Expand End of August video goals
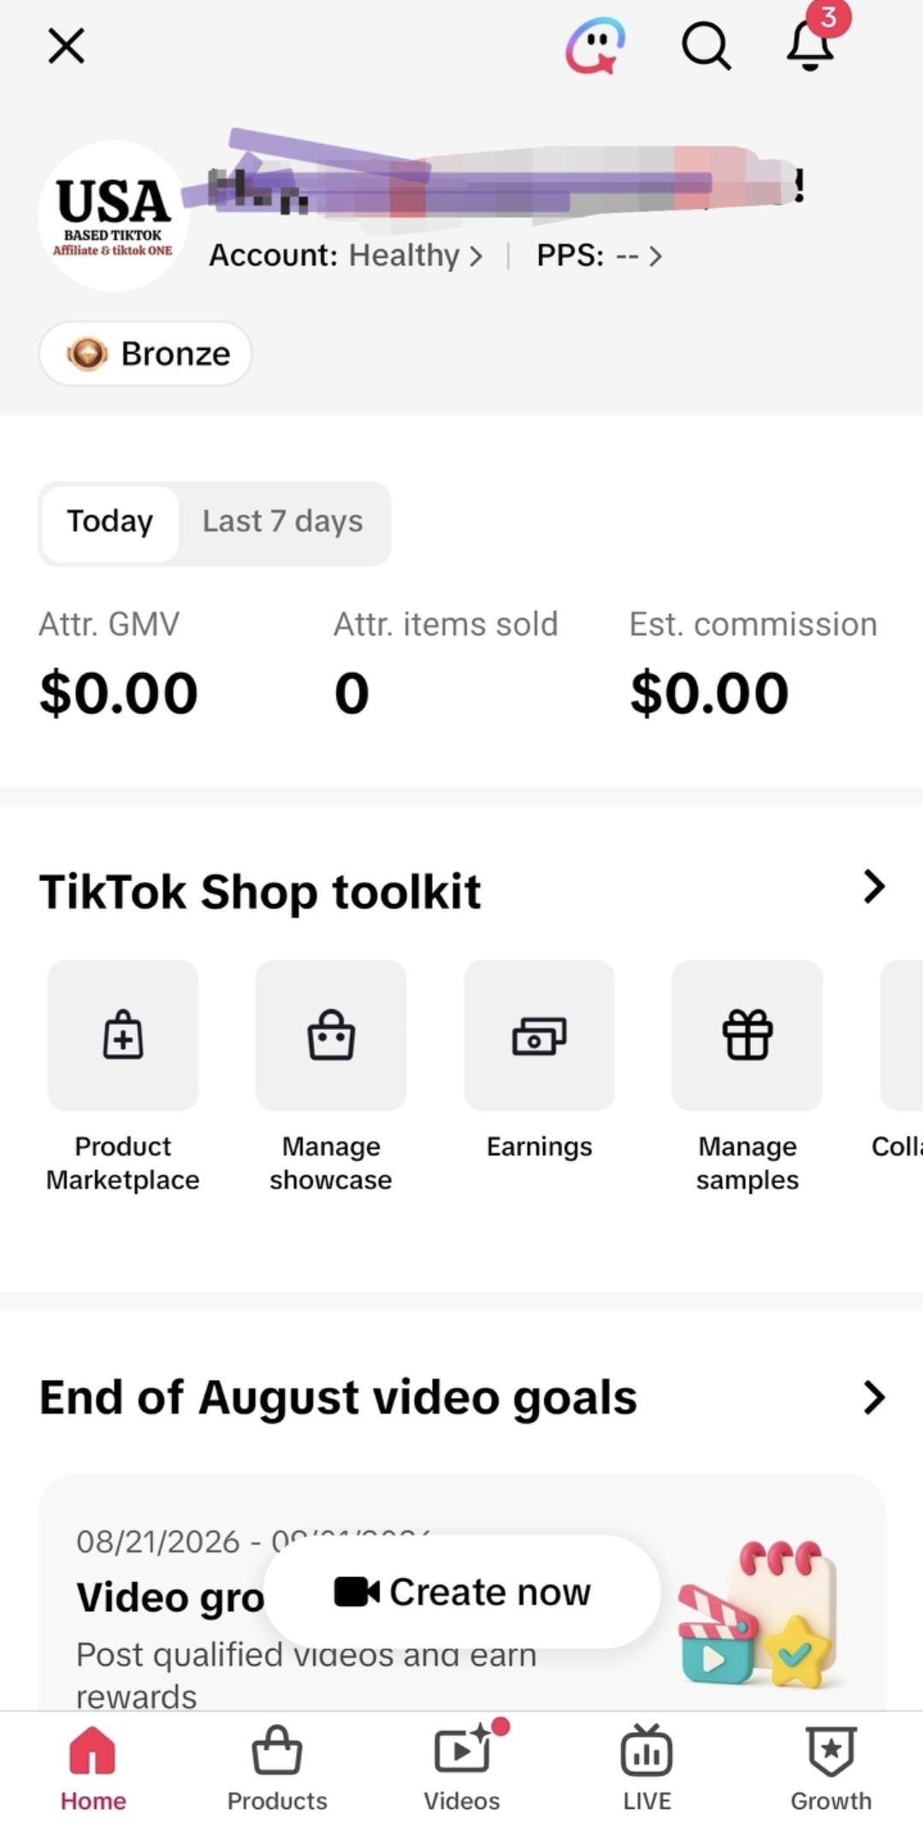This screenshot has height=1839, width=923. (873, 1398)
